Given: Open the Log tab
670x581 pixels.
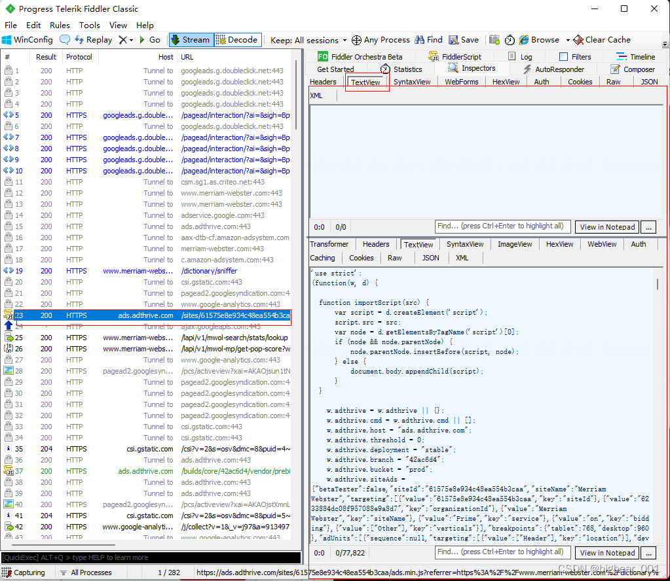Looking at the screenshot, I should tap(520, 57).
